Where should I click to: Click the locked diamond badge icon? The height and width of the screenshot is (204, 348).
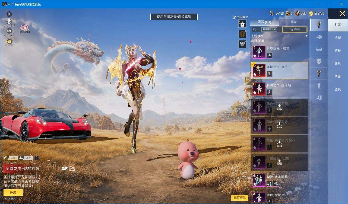[x=242, y=44]
